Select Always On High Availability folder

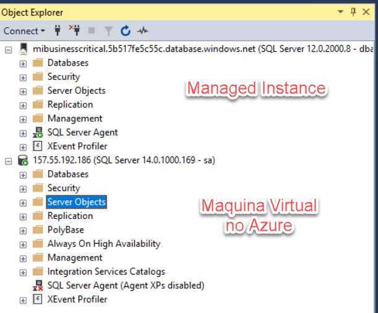tap(103, 244)
